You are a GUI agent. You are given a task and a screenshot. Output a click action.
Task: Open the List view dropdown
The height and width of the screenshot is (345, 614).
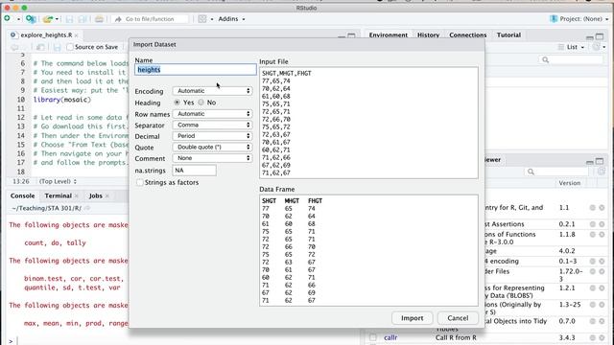[x=572, y=47]
